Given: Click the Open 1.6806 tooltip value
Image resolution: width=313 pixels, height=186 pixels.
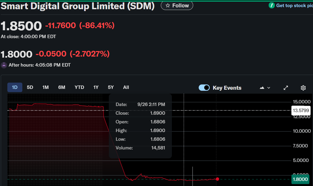Looking at the screenshot, I should [158, 122].
